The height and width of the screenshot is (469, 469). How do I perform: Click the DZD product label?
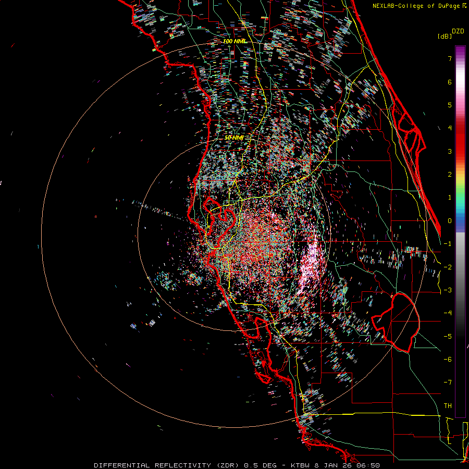[458, 31]
